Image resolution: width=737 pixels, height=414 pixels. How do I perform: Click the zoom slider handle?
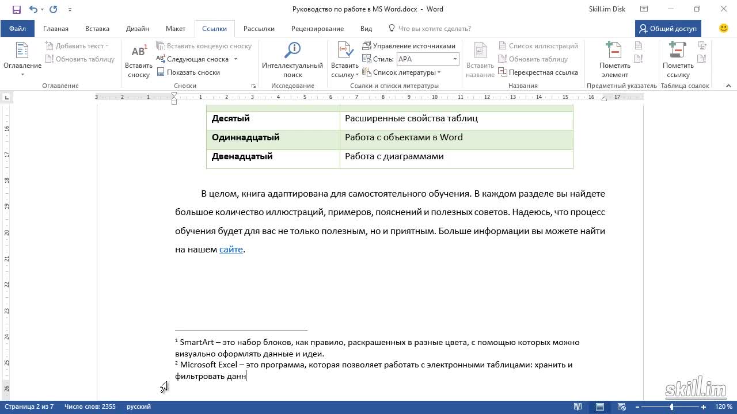[671, 407]
